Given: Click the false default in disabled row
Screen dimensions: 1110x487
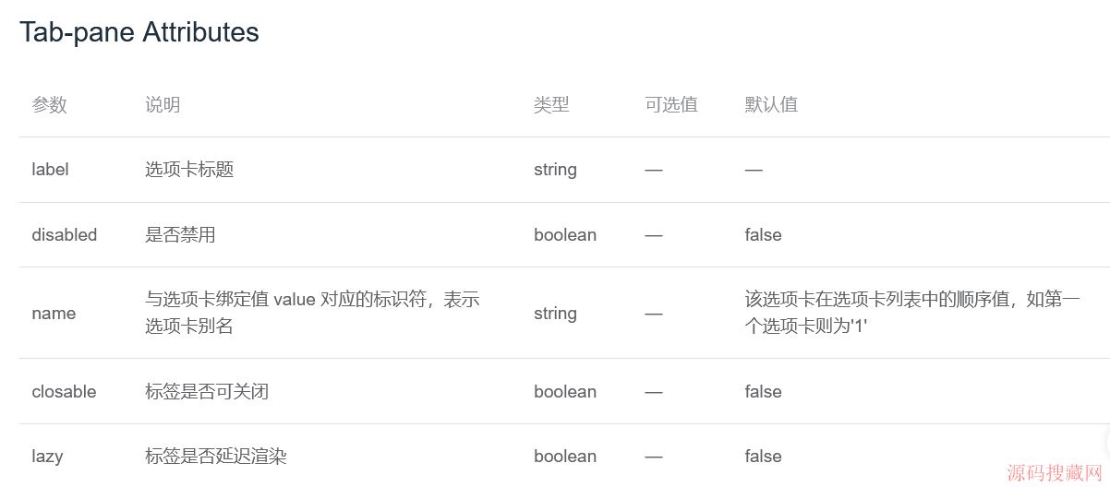Looking at the screenshot, I should [x=764, y=235].
